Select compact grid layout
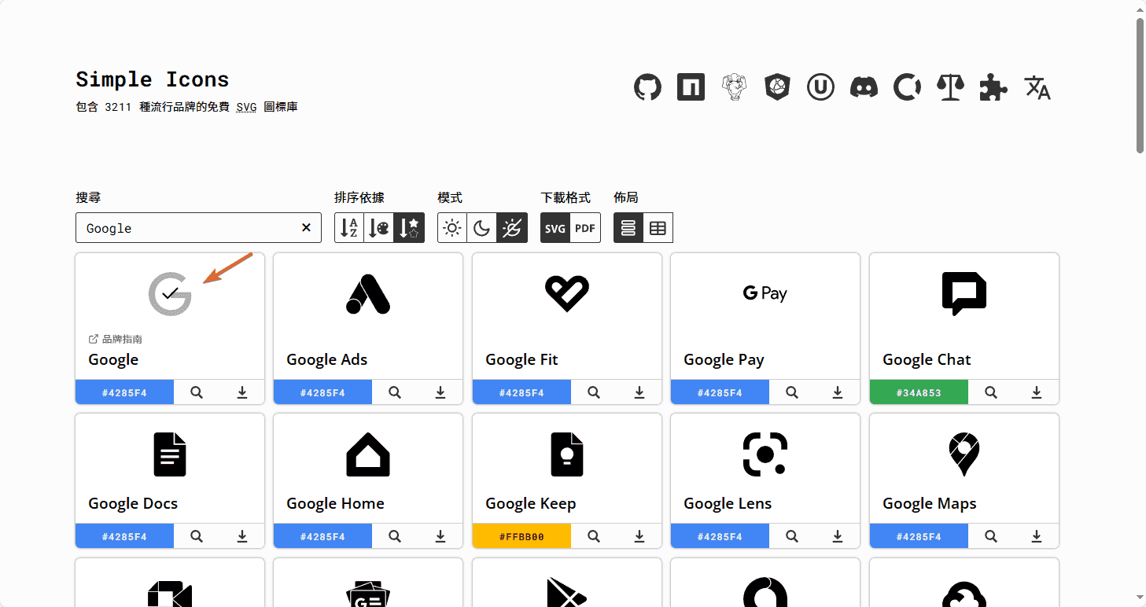Screen dimensions: 1146x607 658,228
